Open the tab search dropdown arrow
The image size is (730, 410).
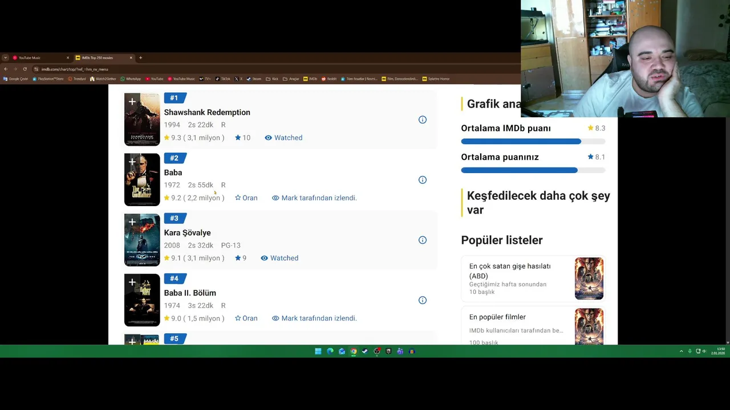(5, 58)
